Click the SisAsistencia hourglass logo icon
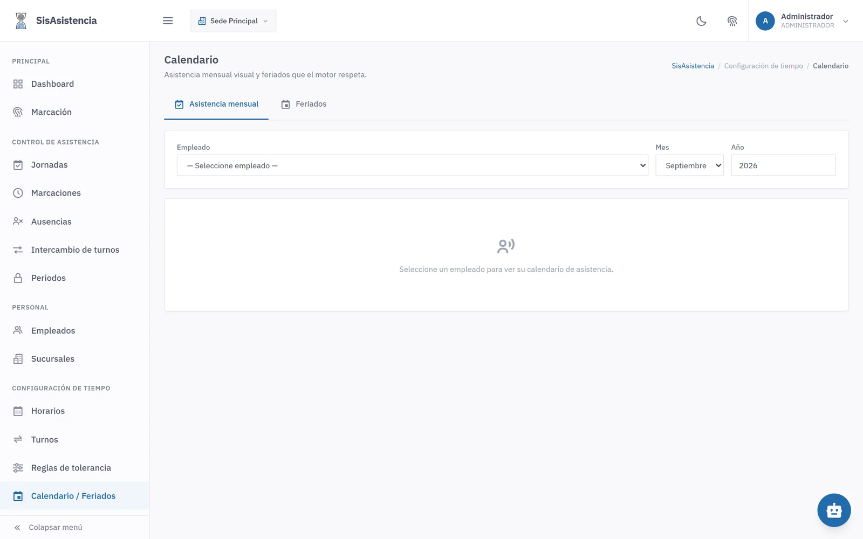 pyautogui.click(x=21, y=20)
